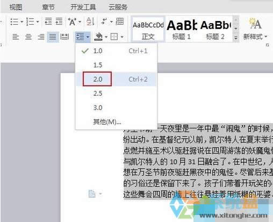Apply 标题 1 style
Screen dimensions: 273x222
(182, 29)
